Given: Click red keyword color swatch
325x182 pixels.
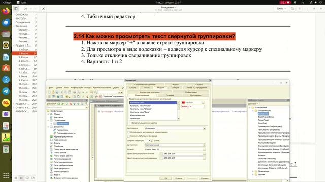Looking at the screenshot, I should click(183, 103).
